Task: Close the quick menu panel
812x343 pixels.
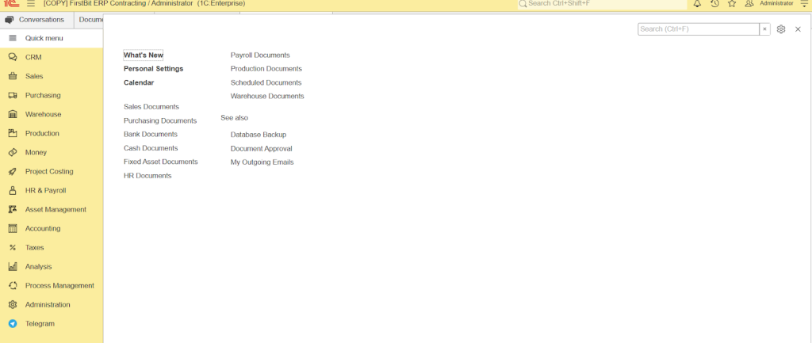Action: [x=798, y=29]
